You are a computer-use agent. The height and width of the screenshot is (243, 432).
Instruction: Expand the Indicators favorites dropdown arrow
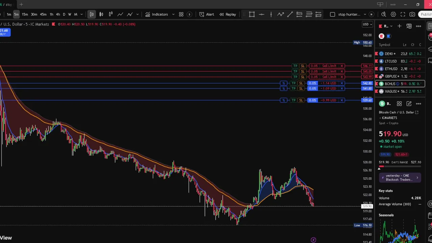(173, 14)
